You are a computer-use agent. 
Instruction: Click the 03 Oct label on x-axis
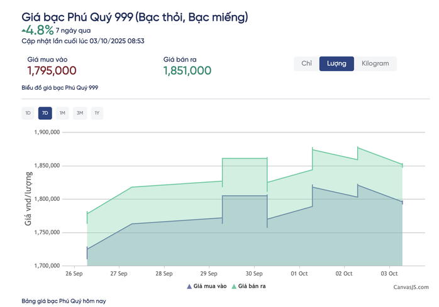point(389,274)
